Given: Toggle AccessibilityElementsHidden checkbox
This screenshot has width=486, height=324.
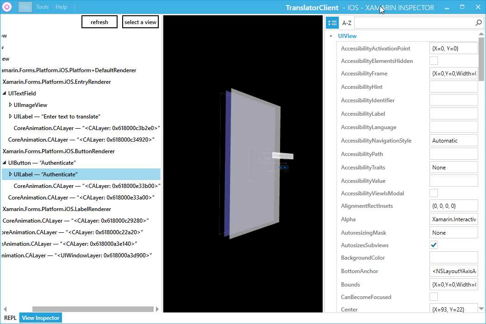Looking at the screenshot, I should 434,61.
